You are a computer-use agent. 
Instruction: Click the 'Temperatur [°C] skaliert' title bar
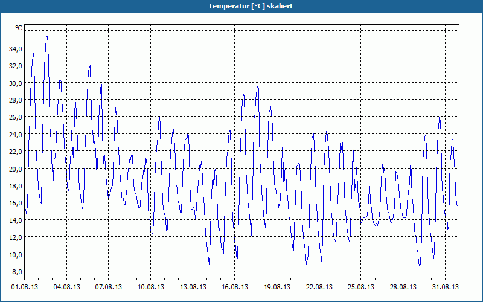[x=241, y=6]
